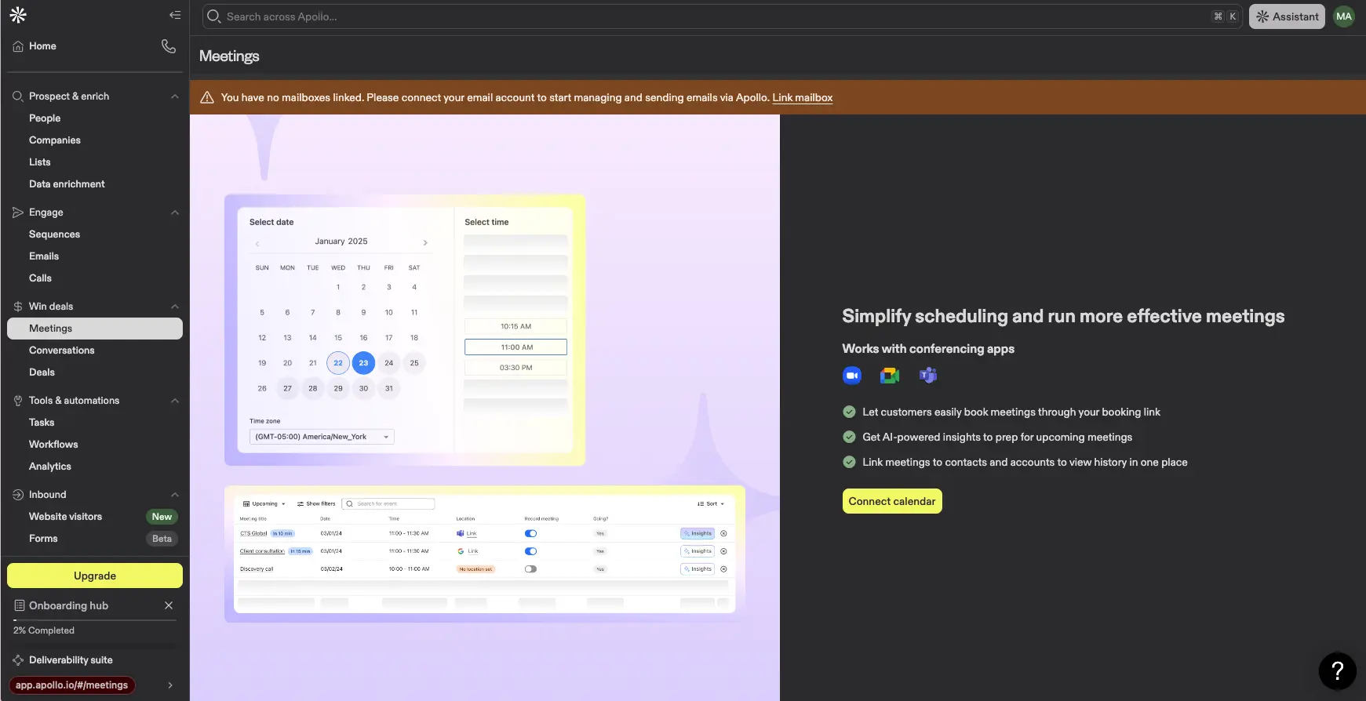Expand the arrow beside app.apollo.io link
This screenshot has width=1366, height=701.
[x=170, y=685]
